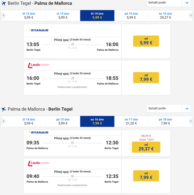The height and width of the screenshot is (195, 194).
Task: Show earlier outbound dates with left arrow
Action: 4,16
